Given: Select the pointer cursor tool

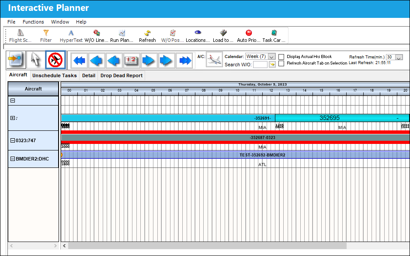Looking at the screenshot, I should coord(35,60).
